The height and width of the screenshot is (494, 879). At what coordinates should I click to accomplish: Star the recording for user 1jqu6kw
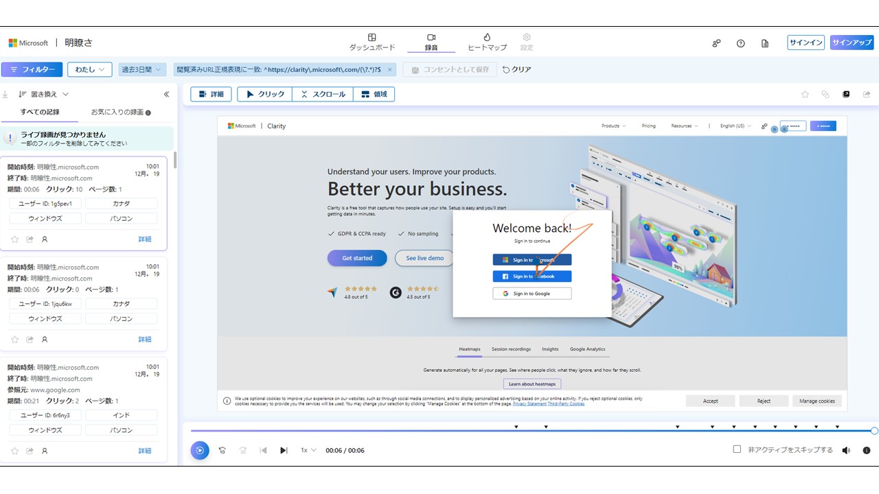click(x=15, y=340)
